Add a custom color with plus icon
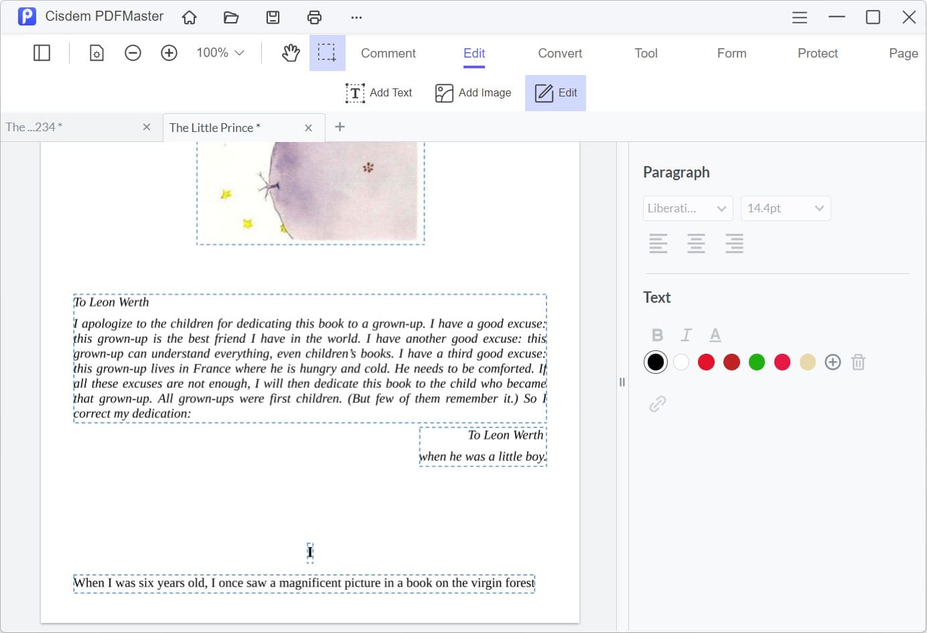 coord(833,362)
